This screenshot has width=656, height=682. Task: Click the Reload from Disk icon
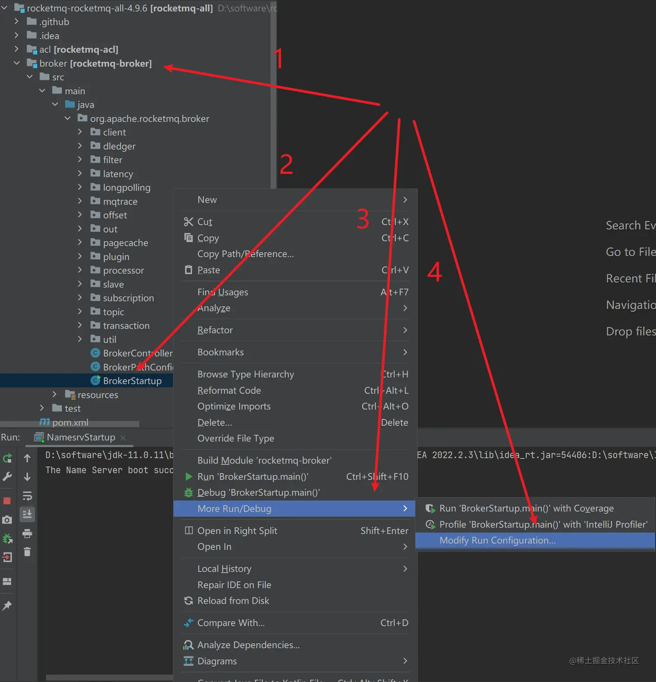pos(188,600)
